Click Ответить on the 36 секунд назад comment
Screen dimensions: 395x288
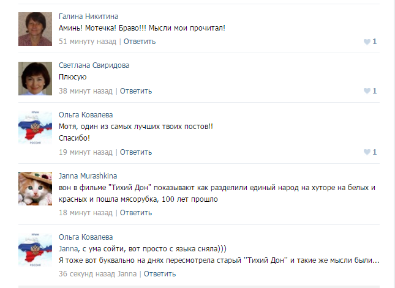tap(160, 273)
